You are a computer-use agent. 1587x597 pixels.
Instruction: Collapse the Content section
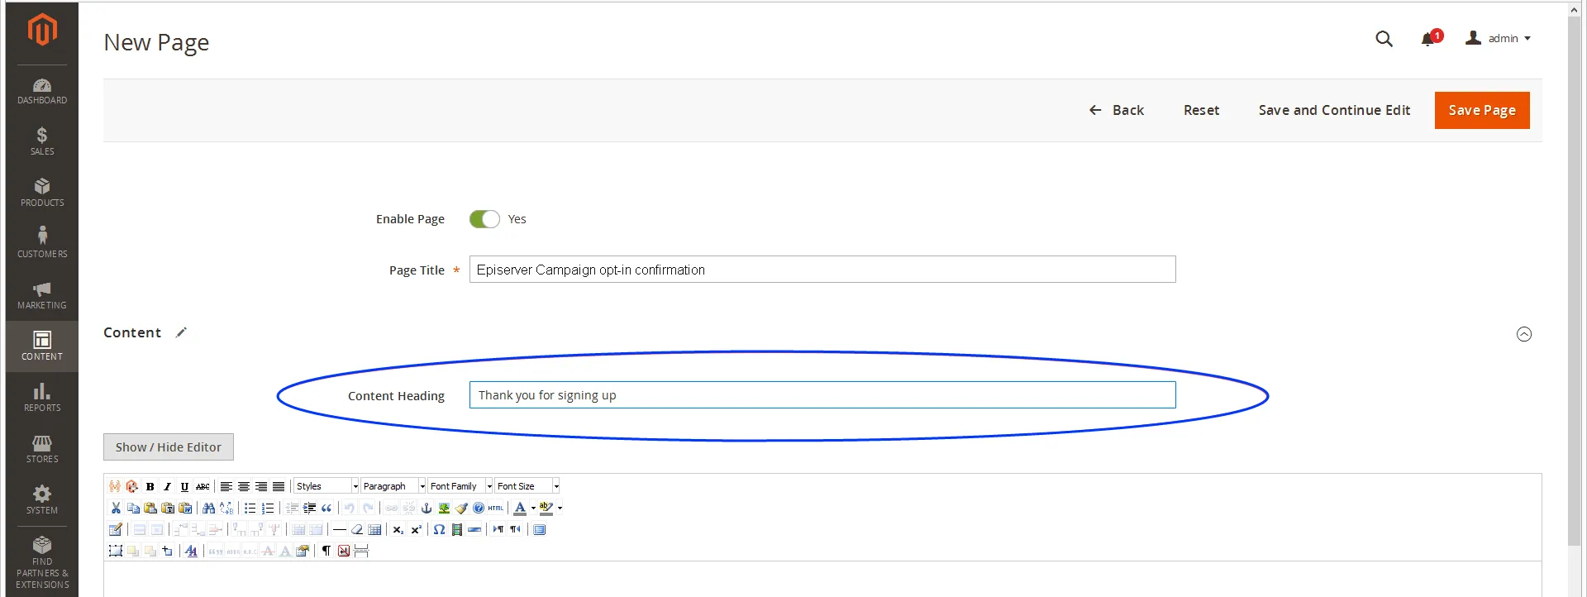pyautogui.click(x=1524, y=334)
